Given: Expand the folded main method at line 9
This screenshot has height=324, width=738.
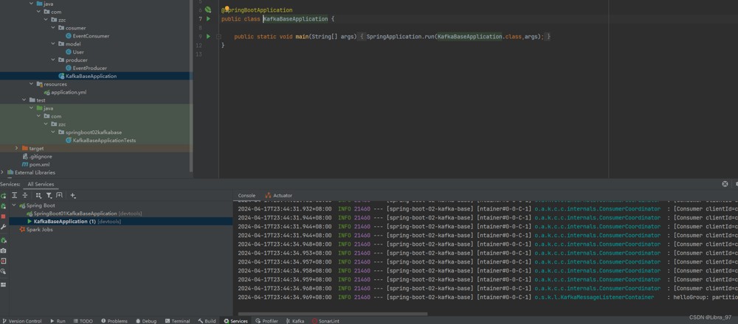Looking at the screenshot, I should (219, 36).
